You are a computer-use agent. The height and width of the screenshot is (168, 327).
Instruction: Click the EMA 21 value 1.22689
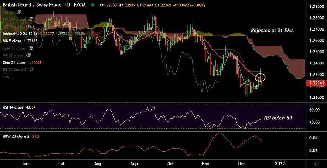pyautogui.click(x=34, y=63)
